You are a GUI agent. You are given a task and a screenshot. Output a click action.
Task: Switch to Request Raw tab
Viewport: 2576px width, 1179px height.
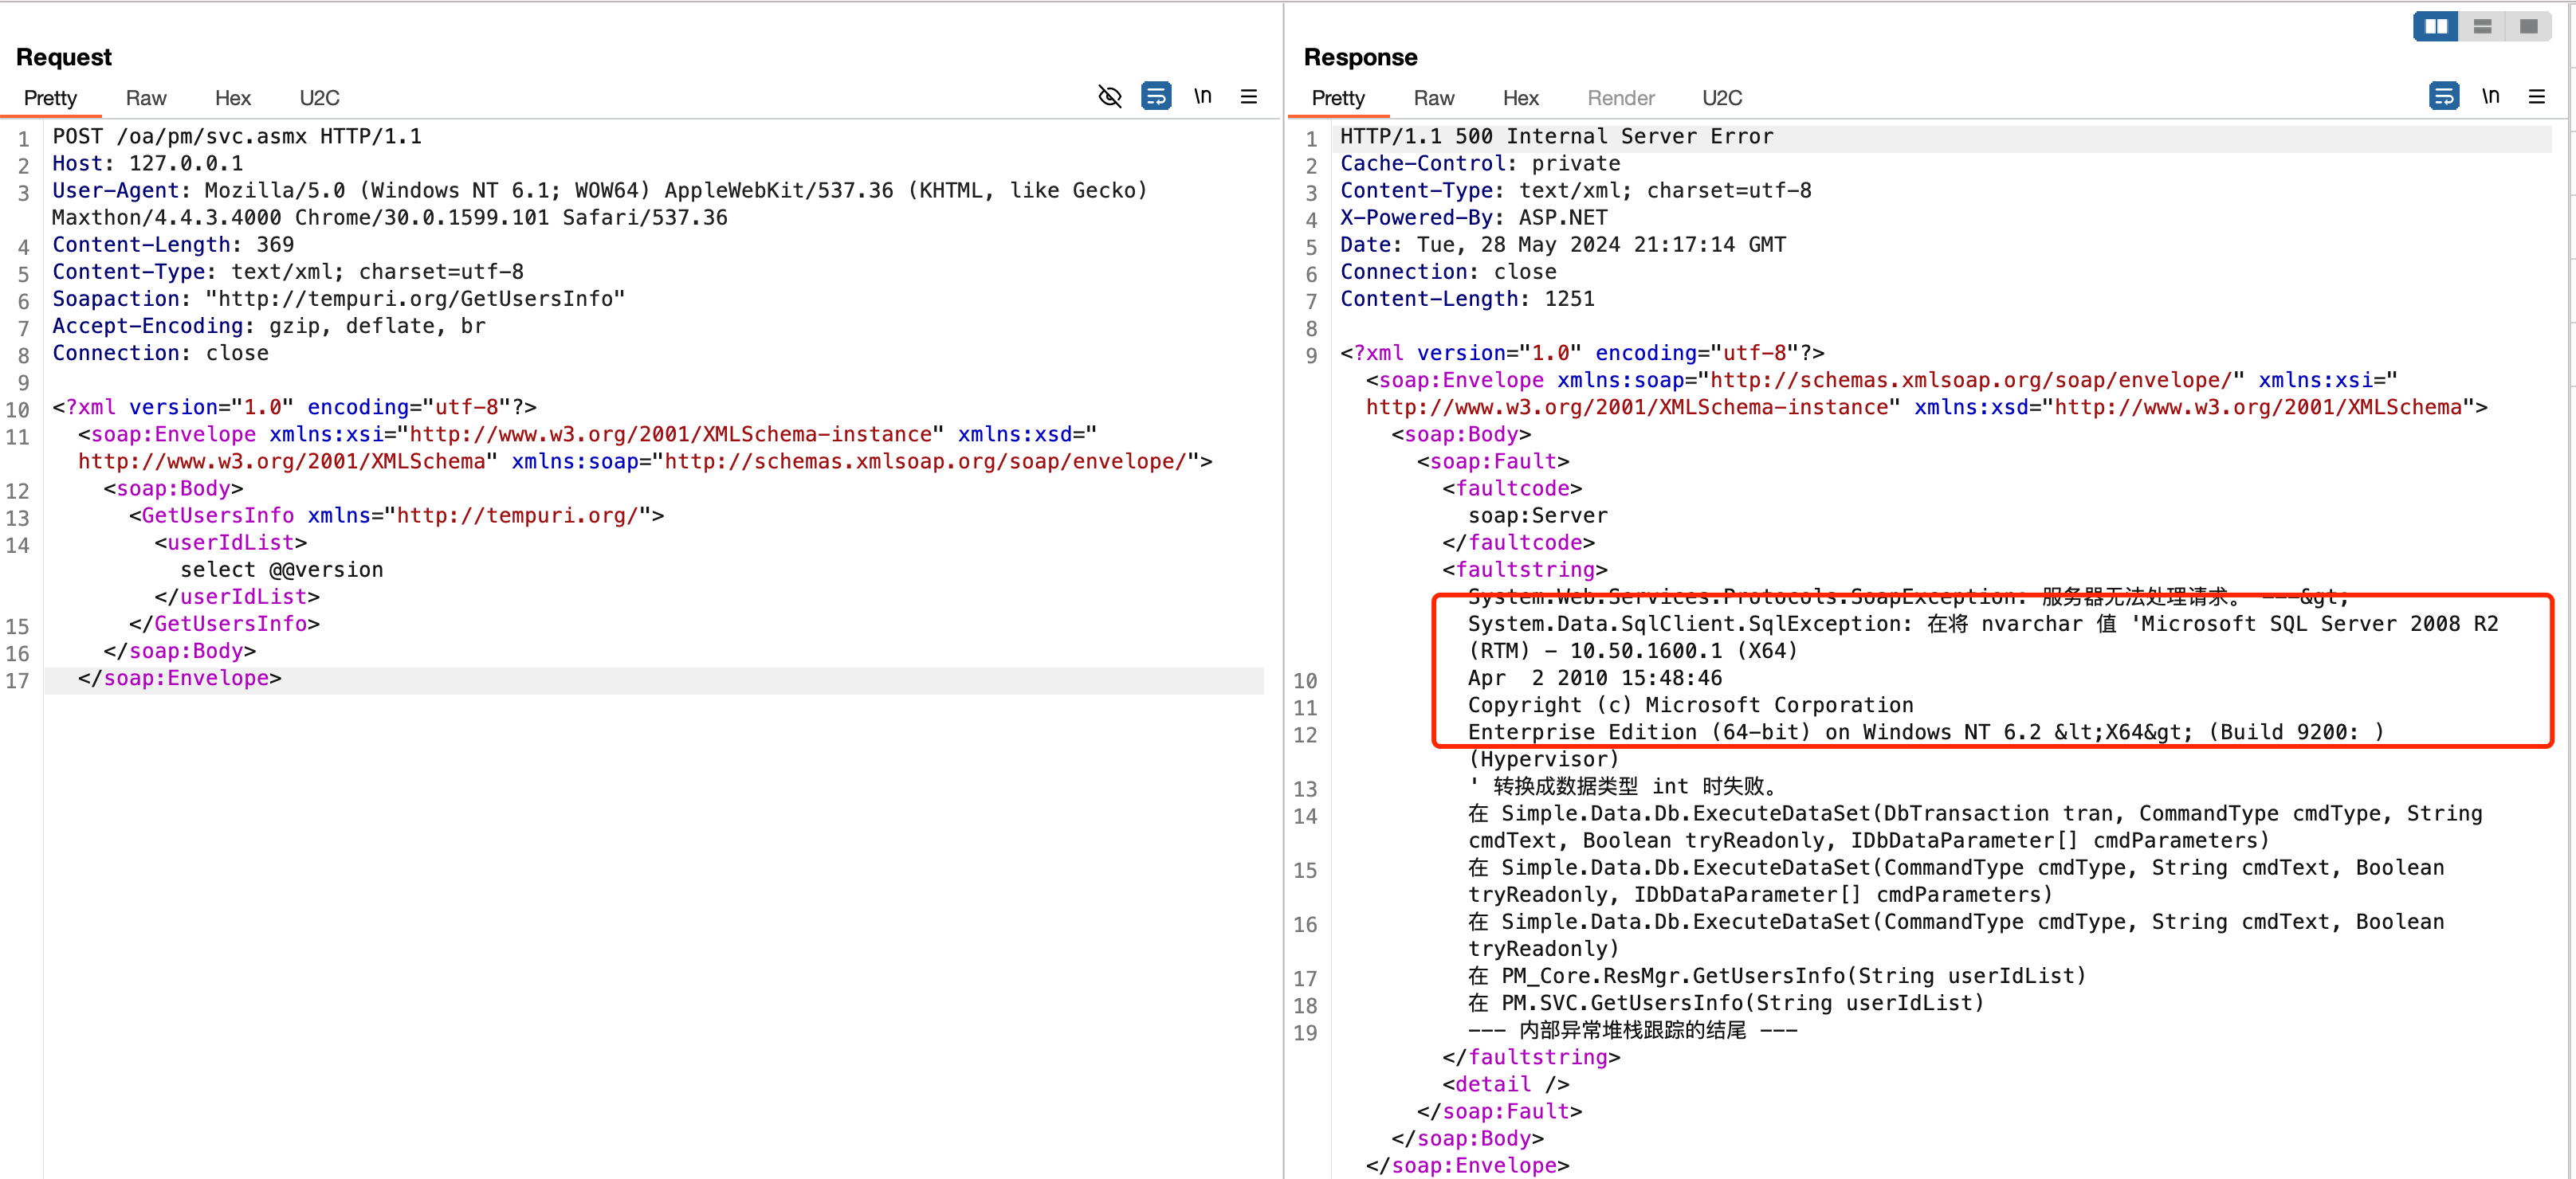click(x=146, y=98)
